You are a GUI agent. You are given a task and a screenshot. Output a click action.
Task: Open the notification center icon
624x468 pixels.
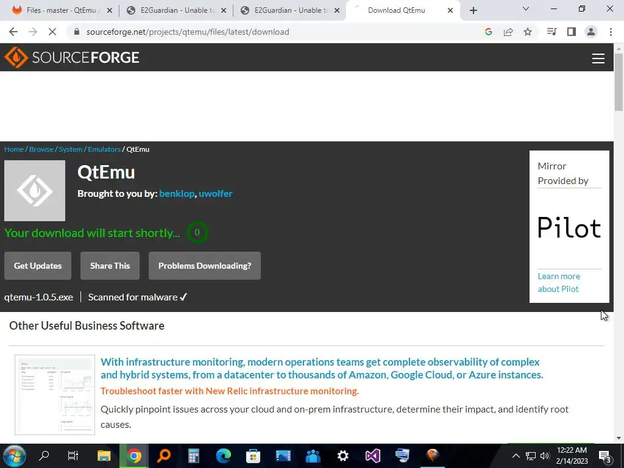tap(605, 456)
